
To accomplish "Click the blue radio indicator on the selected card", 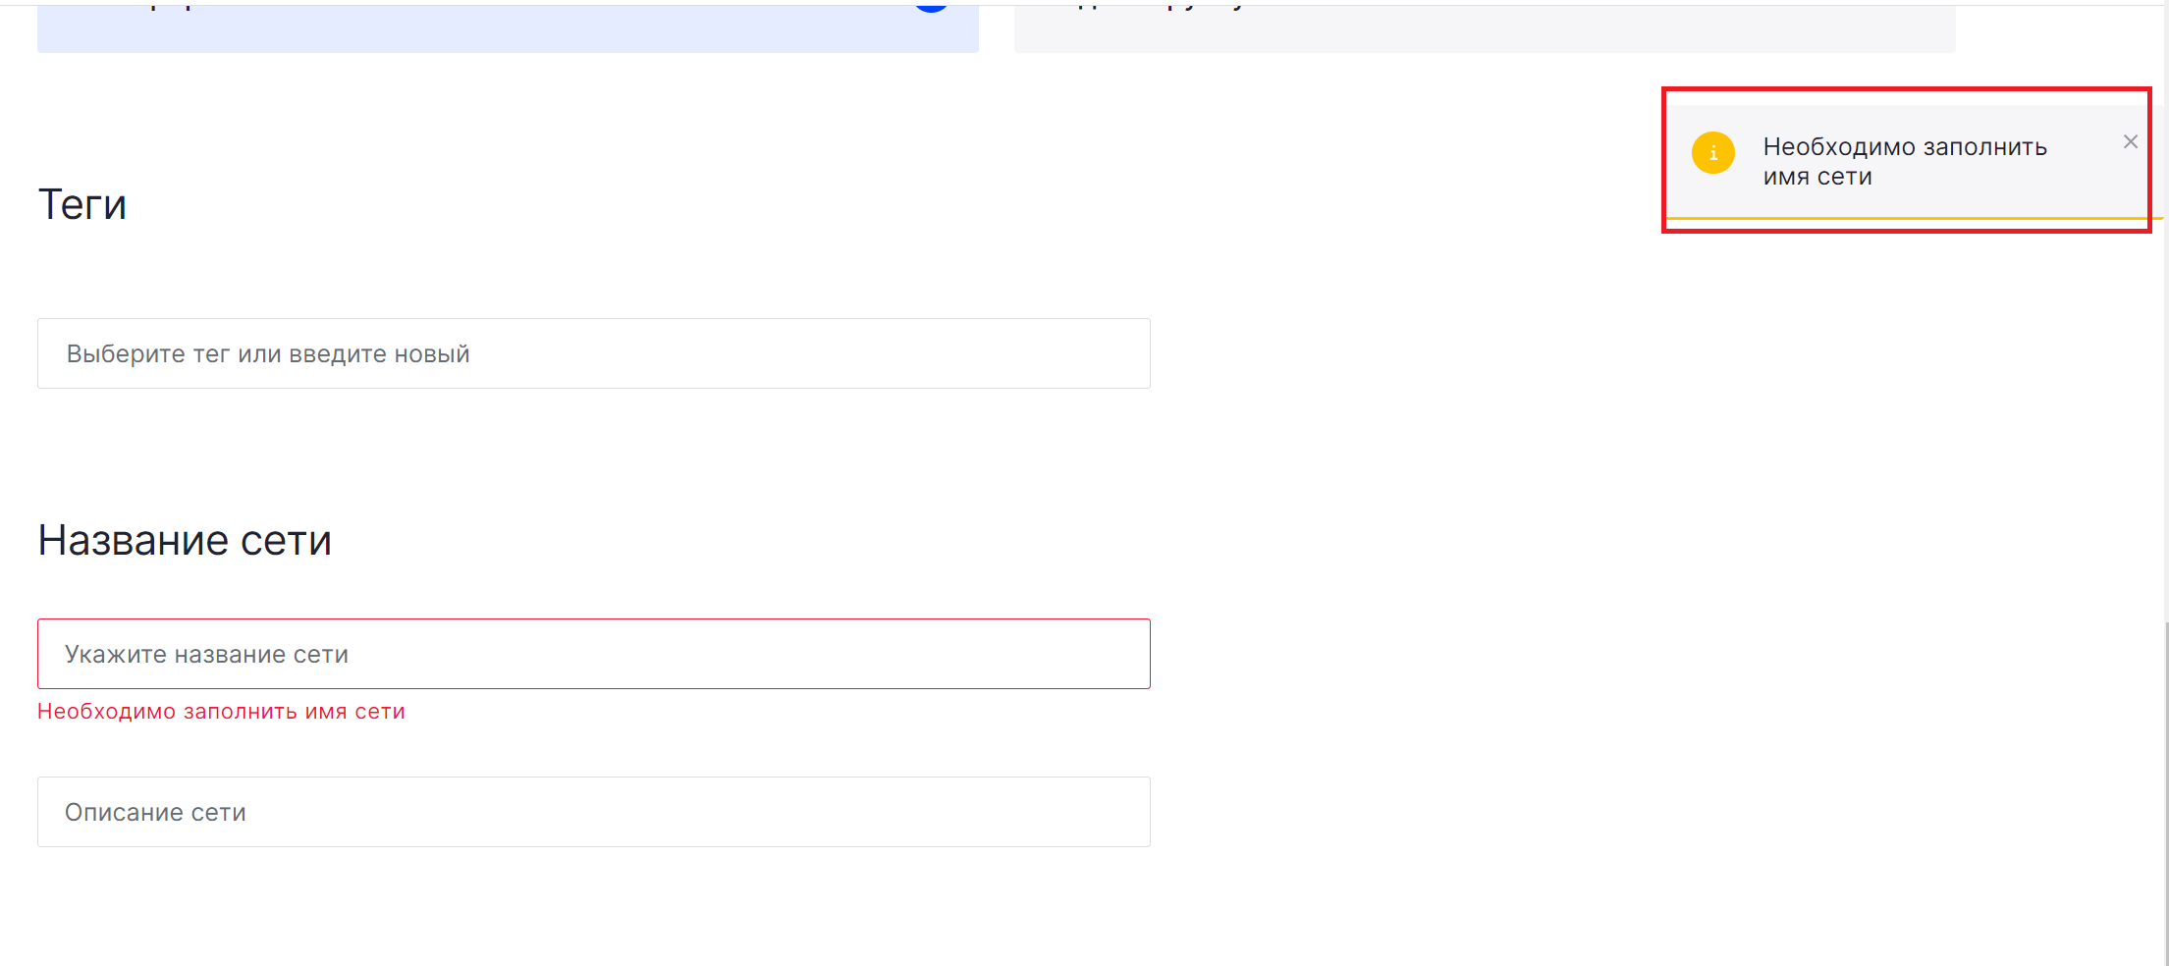I will [x=931, y=6].
